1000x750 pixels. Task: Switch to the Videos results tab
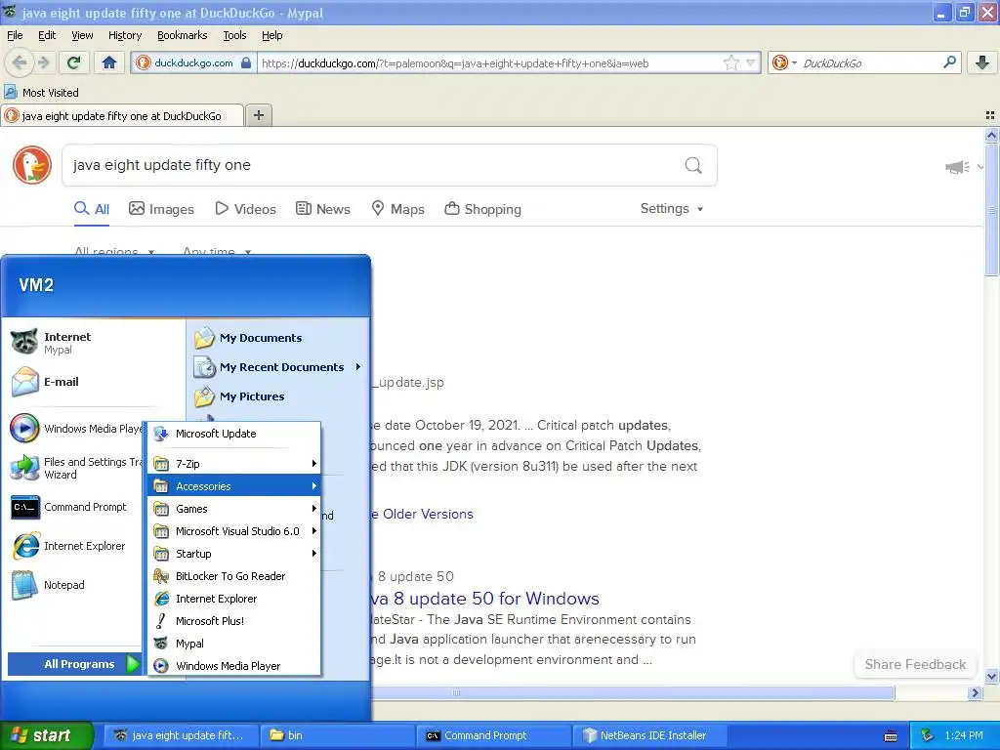[245, 209]
